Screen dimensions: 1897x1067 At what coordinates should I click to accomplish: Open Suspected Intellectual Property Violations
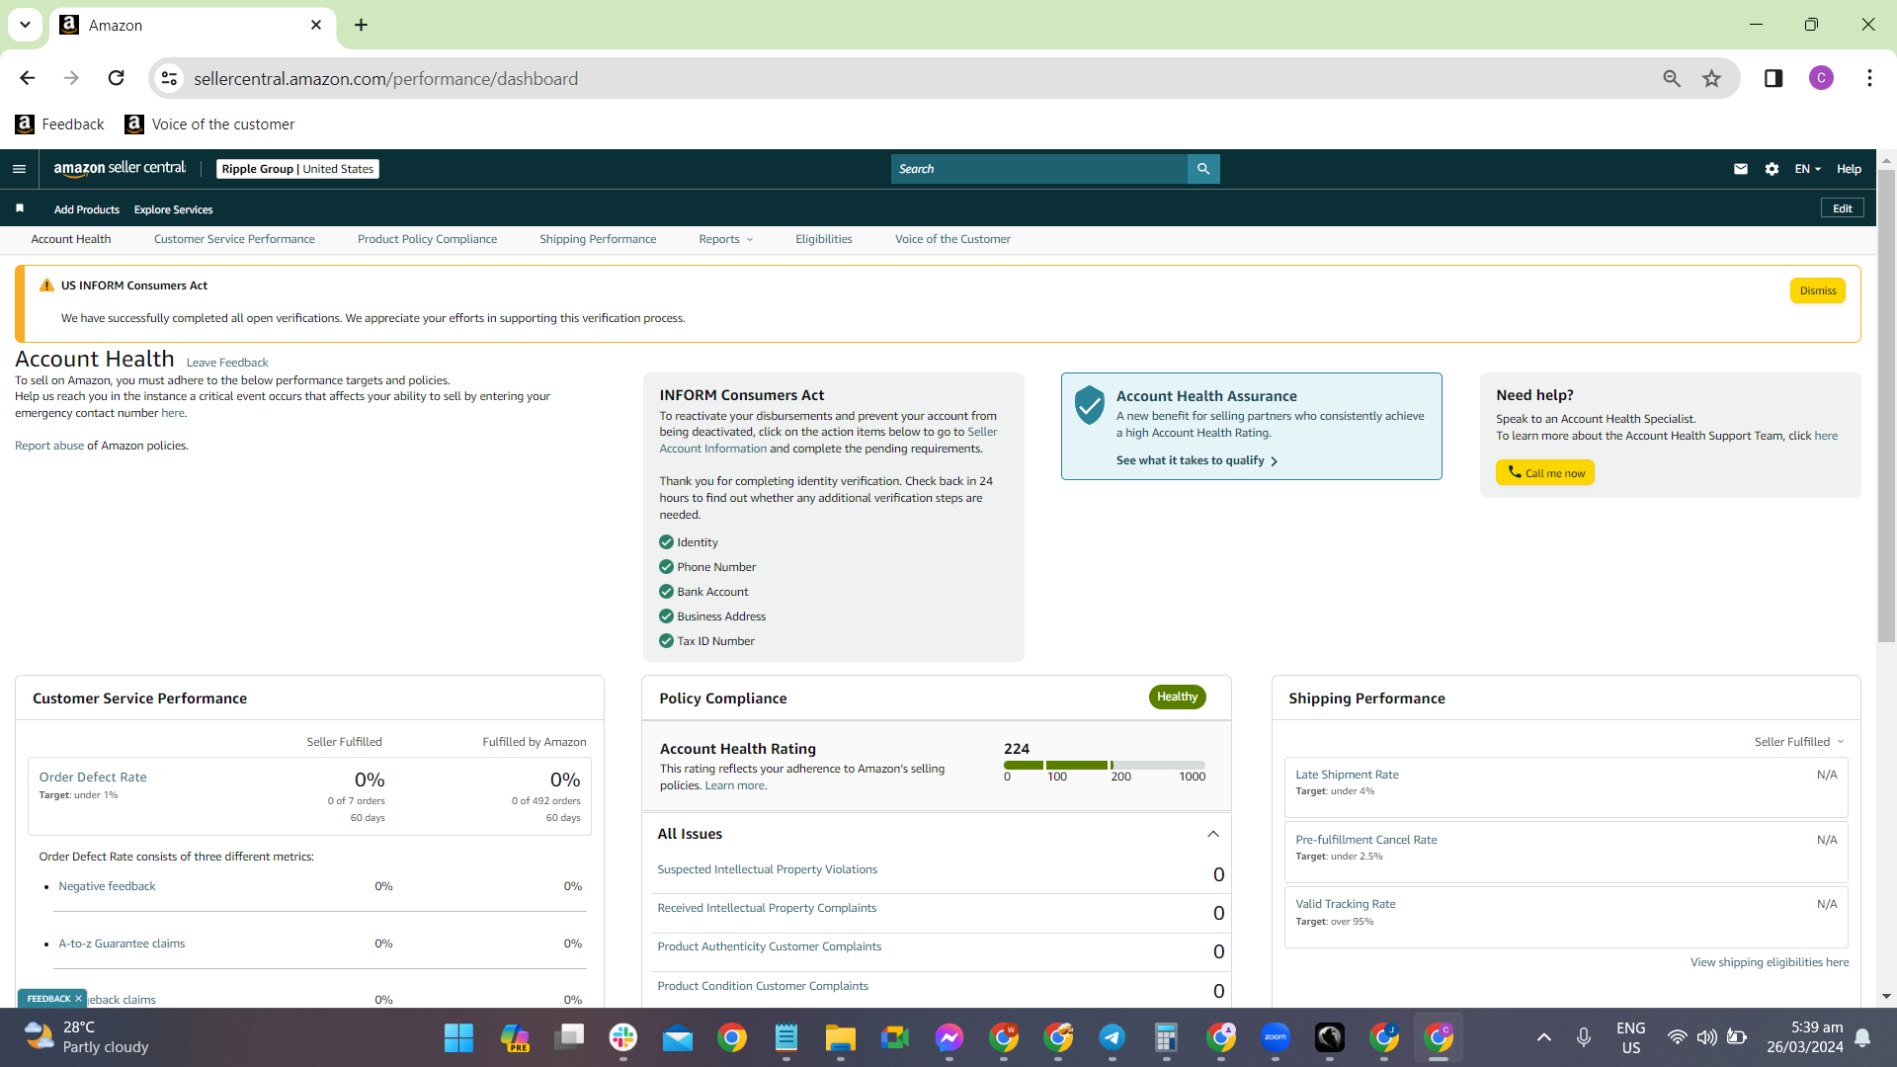click(768, 869)
